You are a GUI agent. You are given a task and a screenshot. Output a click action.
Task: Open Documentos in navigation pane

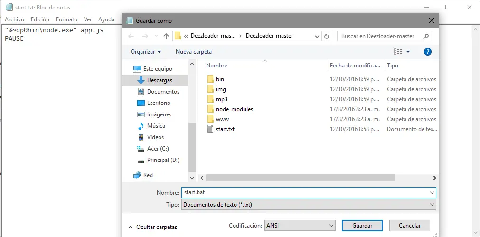coord(159,92)
